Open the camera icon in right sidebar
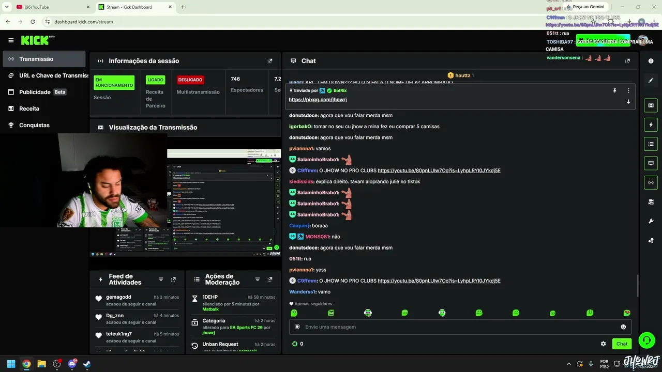Viewport: 662px width, 372px height. pyautogui.click(x=651, y=202)
